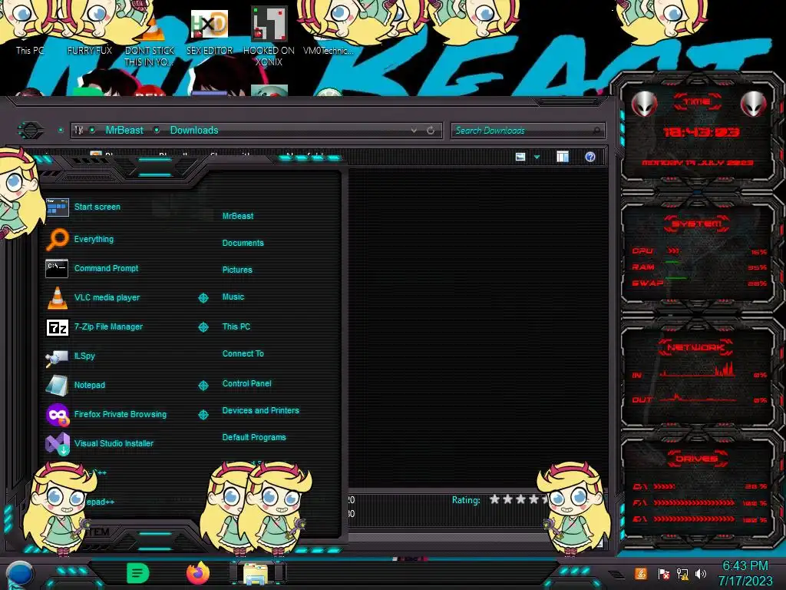
Task: Select Downloads in the address breadcrumb
Action: click(194, 131)
